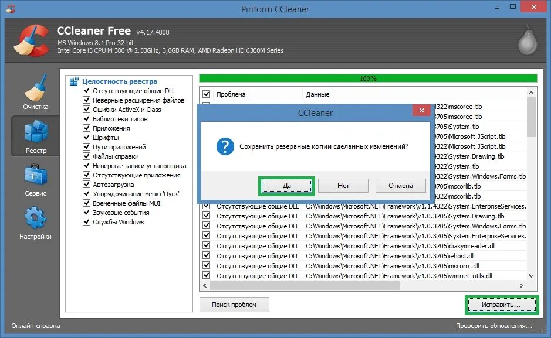This screenshot has width=551, height=338.
Task: Click the CCleaner logo icon in header
Action: coord(31,40)
